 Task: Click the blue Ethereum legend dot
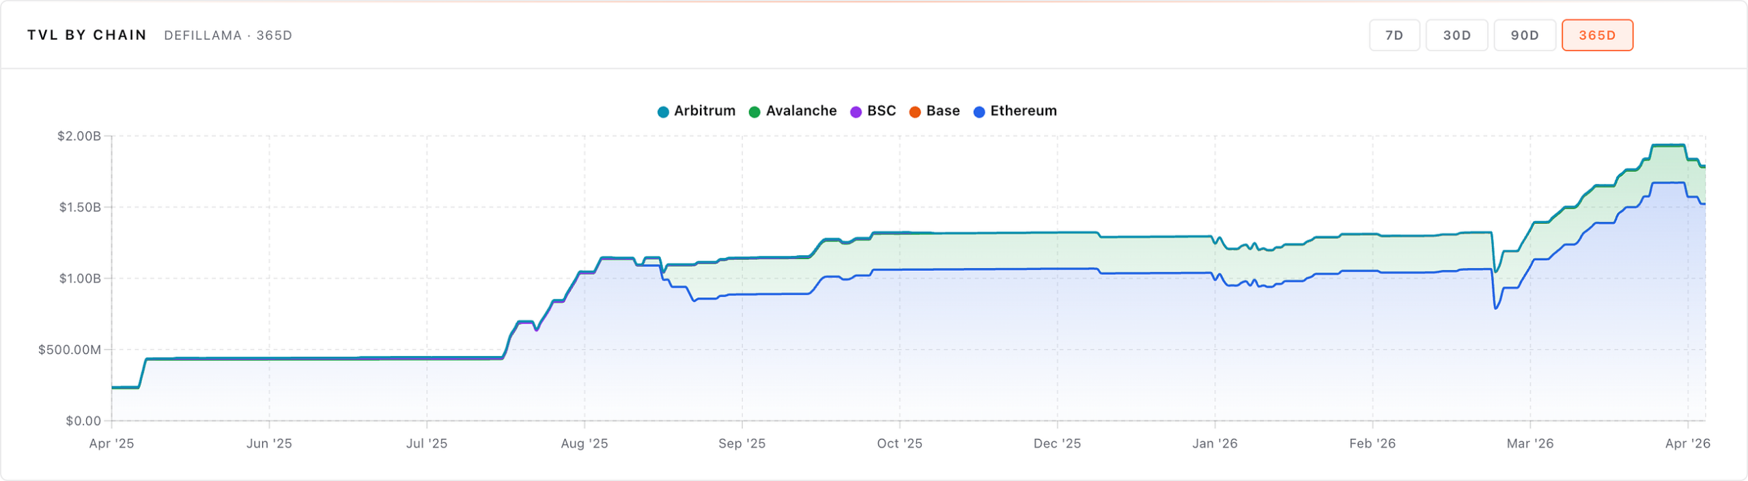click(978, 111)
